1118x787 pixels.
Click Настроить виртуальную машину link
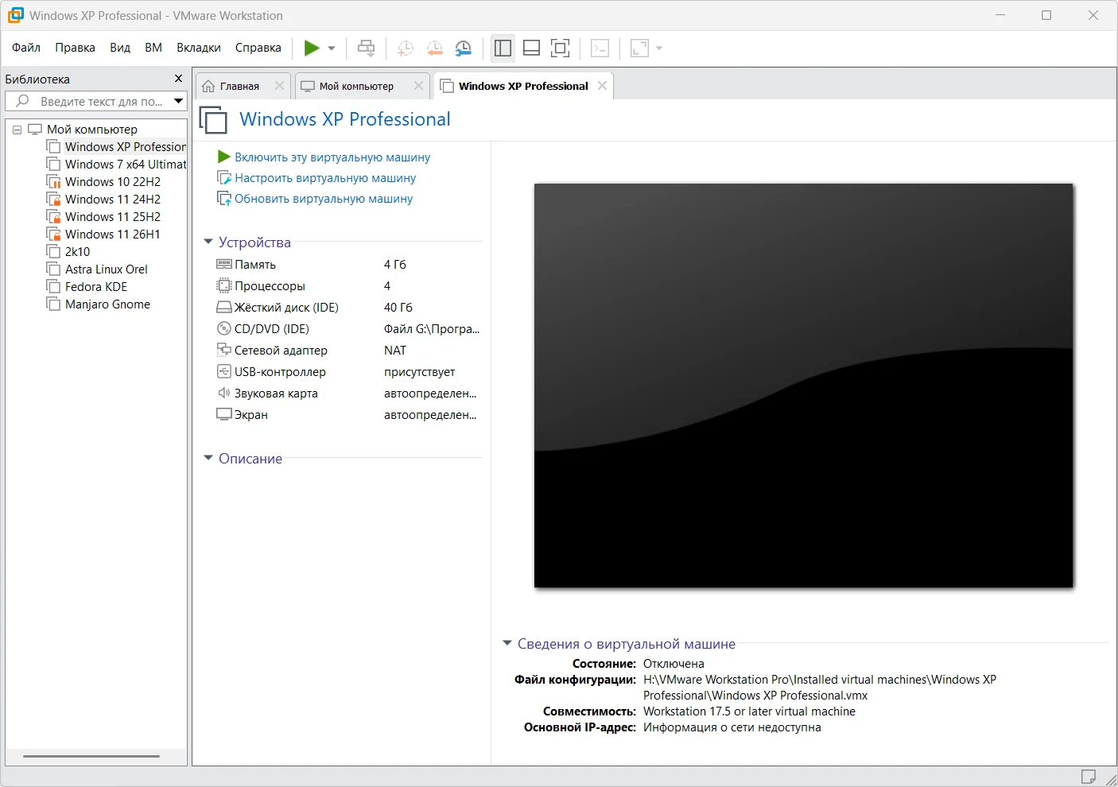pyautogui.click(x=324, y=178)
